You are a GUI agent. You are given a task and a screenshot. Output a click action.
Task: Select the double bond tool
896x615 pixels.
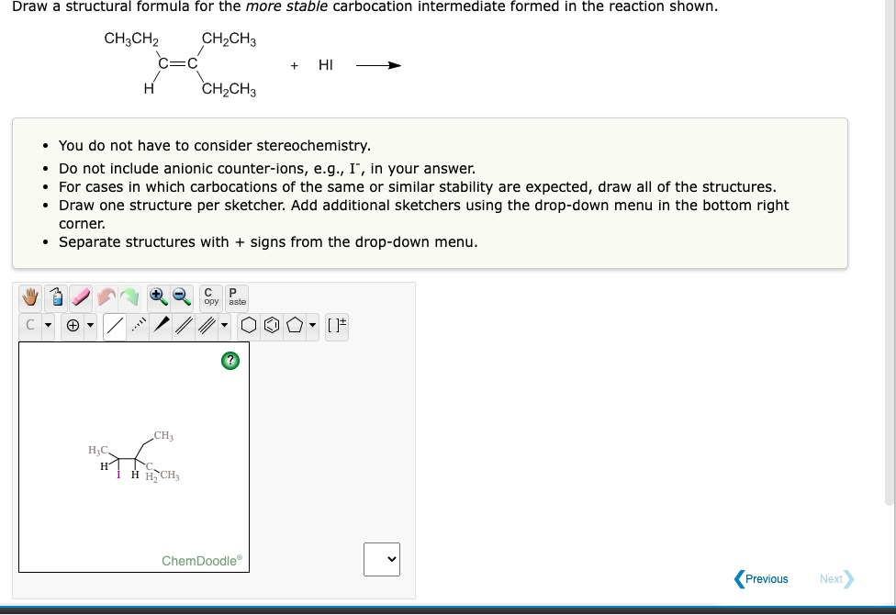pyautogui.click(x=184, y=325)
